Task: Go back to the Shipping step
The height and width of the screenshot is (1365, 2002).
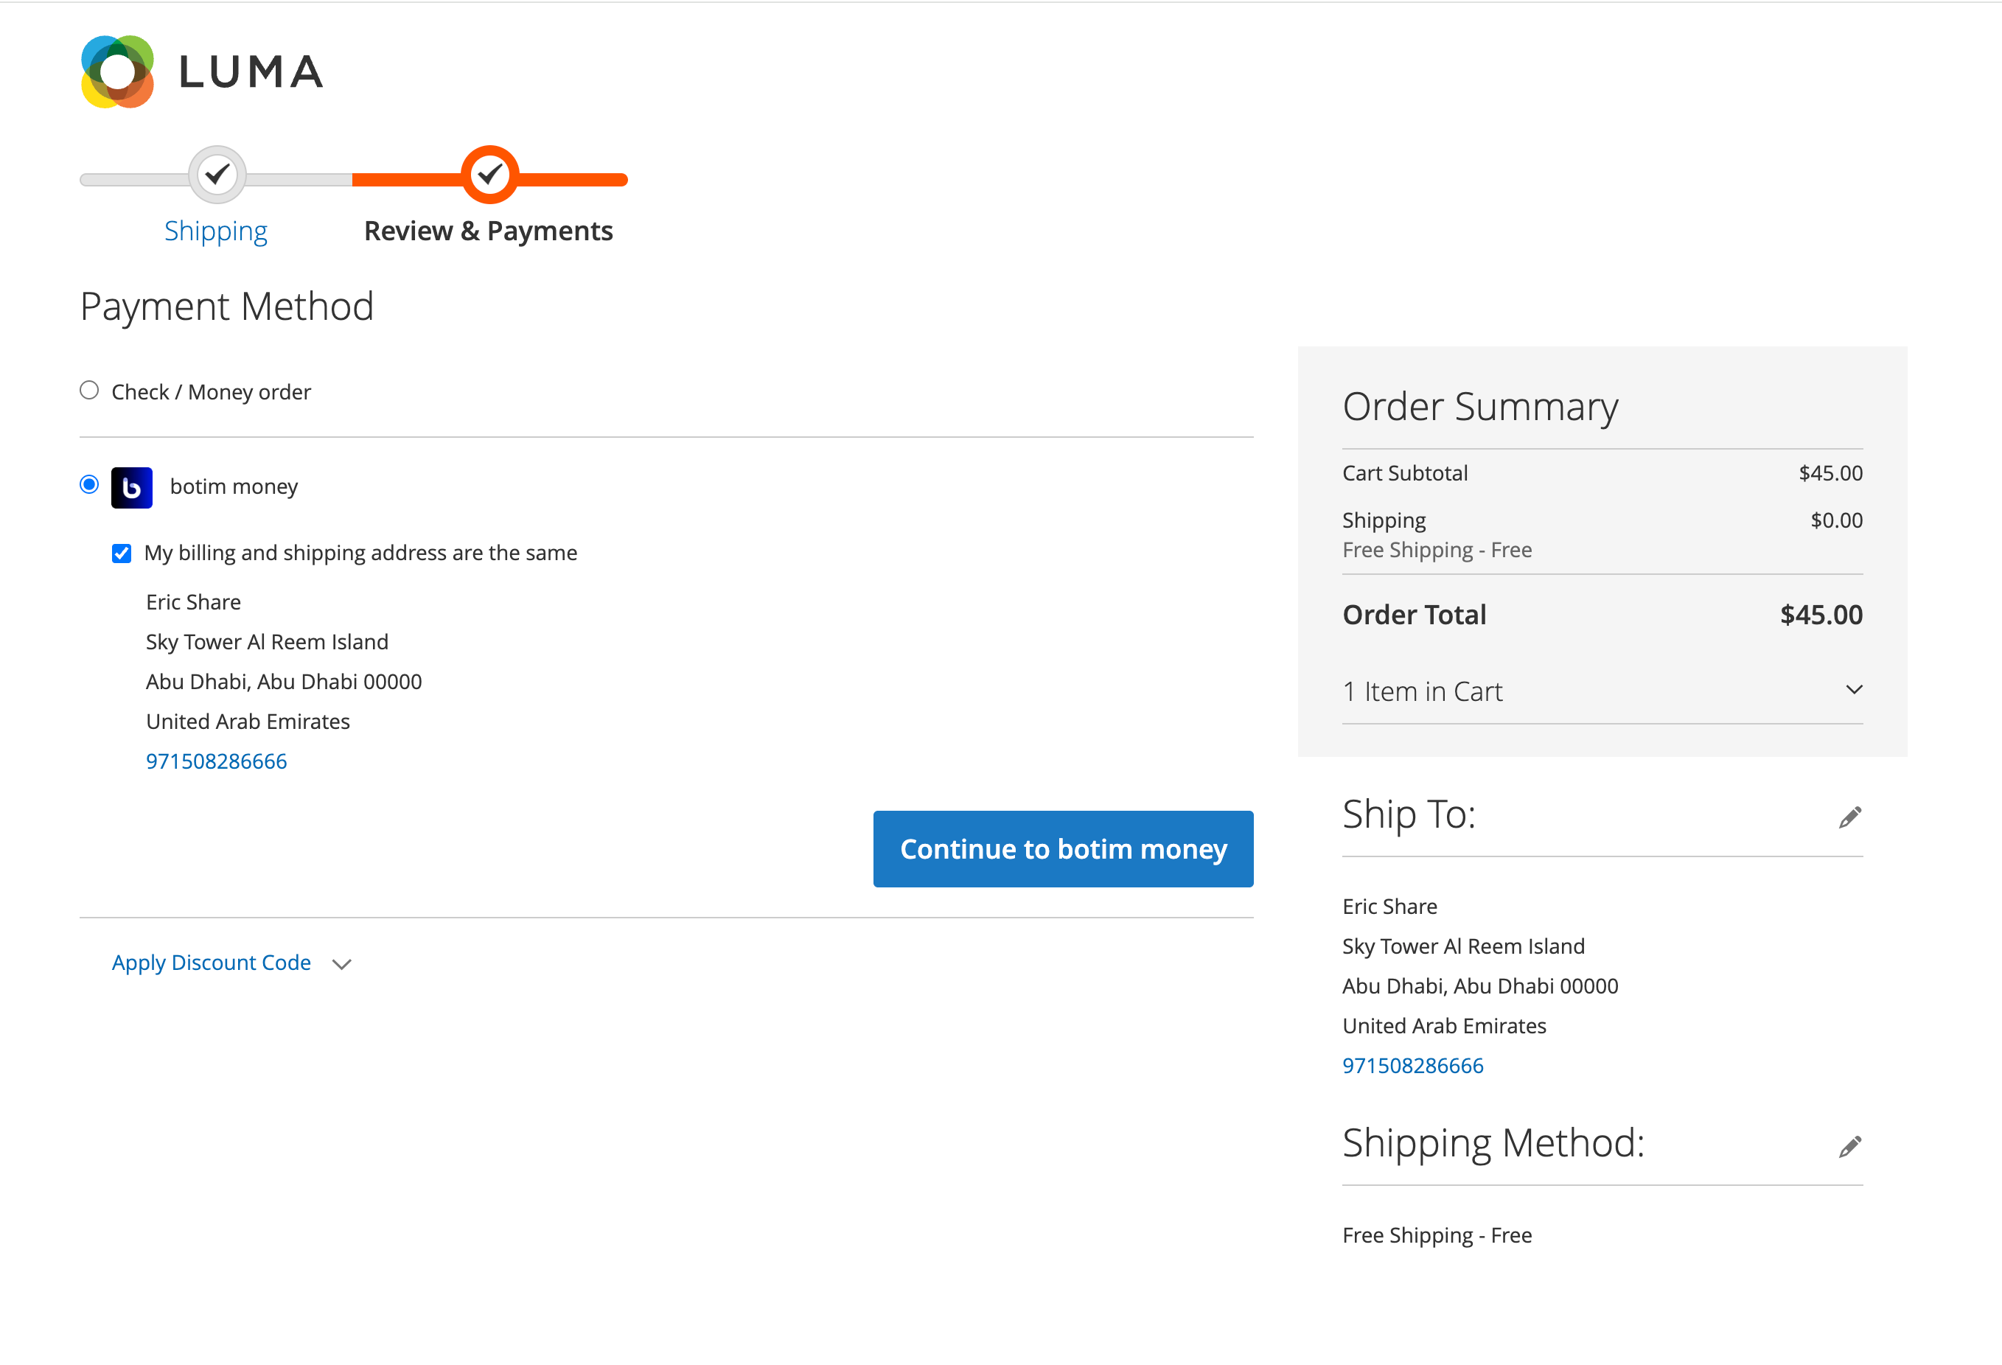Action: (215, 231)
